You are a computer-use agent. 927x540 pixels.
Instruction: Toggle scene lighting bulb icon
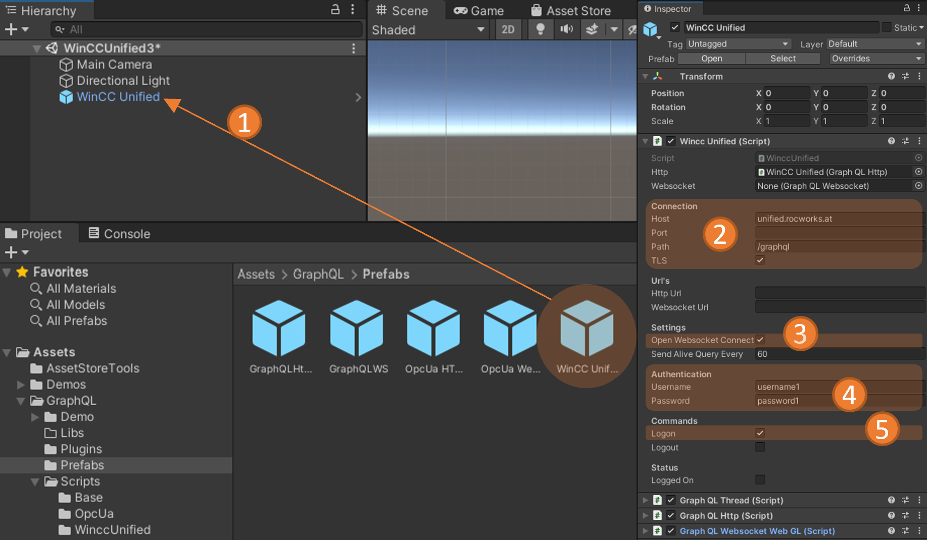[540, 29]
